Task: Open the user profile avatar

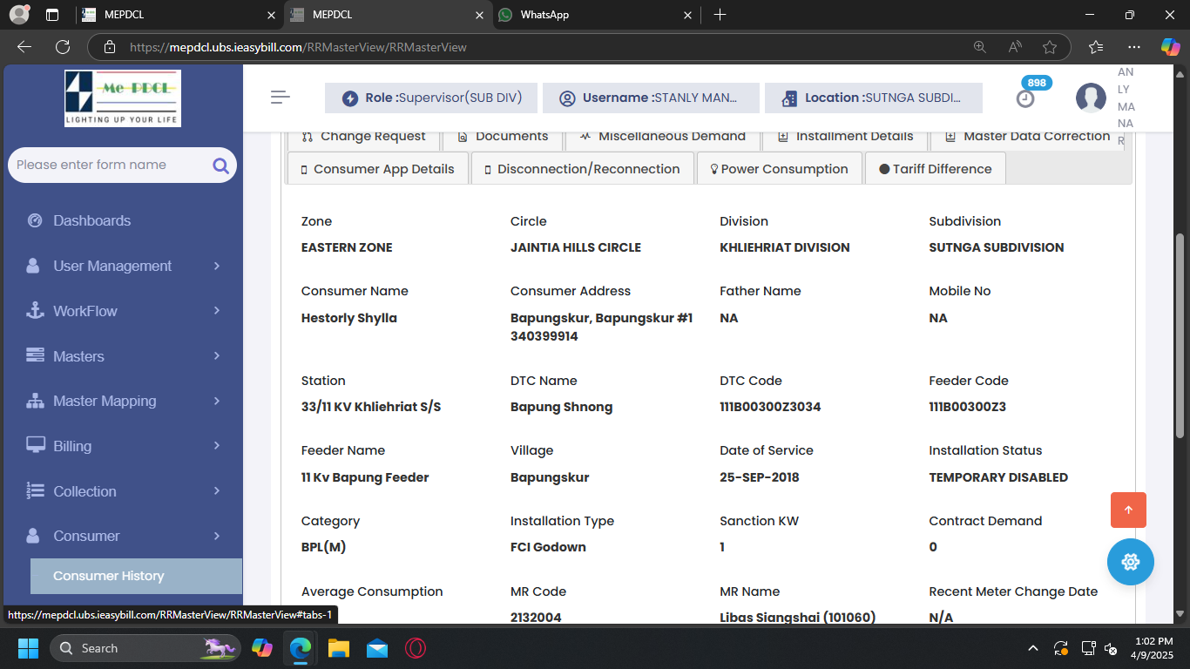Action: tap(1091, 98)
